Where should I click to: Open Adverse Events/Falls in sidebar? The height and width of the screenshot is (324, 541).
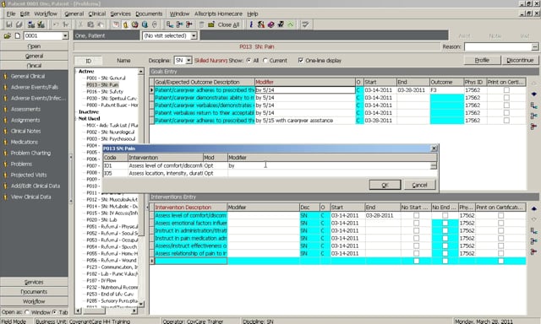tap(34, 87)
